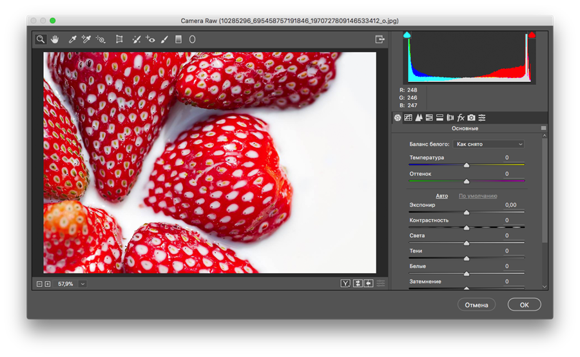Screen dimensions: 580x357
Task: Click the Температура slider handle
Action: [x=466, y=165]
